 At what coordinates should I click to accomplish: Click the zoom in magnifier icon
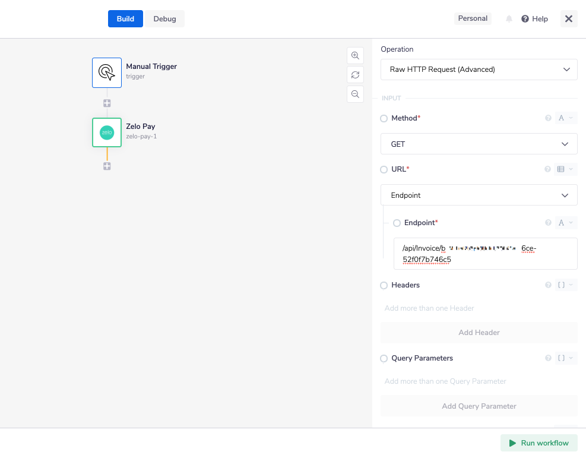click(355, 55)
